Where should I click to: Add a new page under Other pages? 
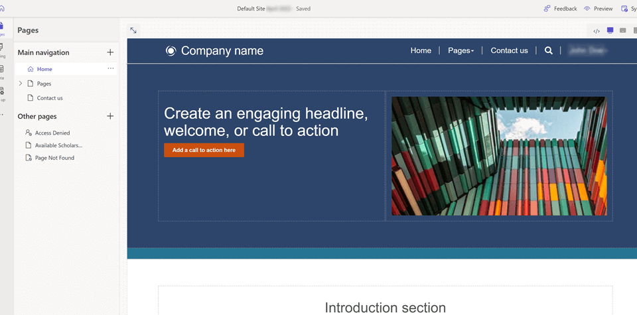[x=110, y=116]
